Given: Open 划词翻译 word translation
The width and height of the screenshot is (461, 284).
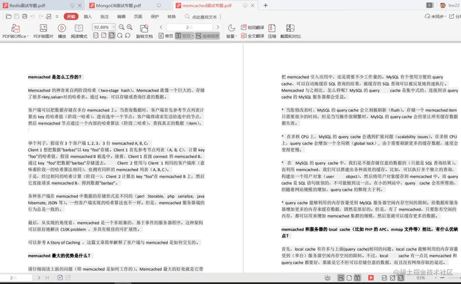Looking at the screenshot, I should [252, 27].
